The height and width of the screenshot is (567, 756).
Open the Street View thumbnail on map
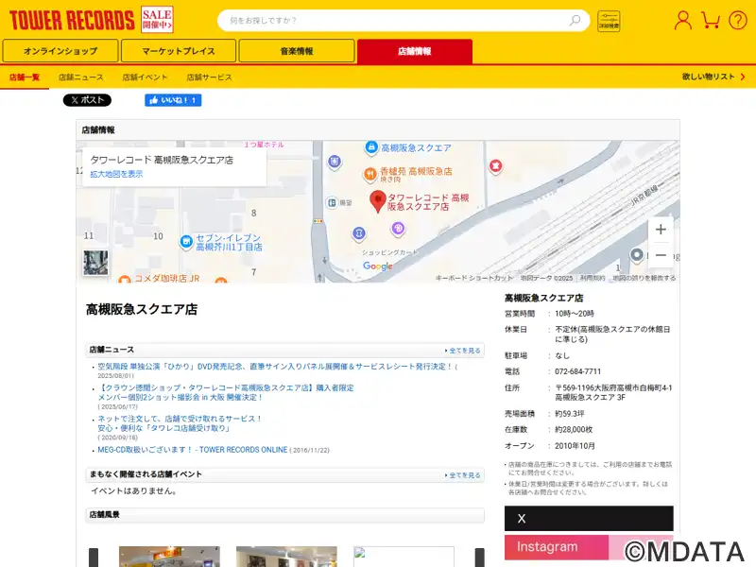click(x=95, y=263)
